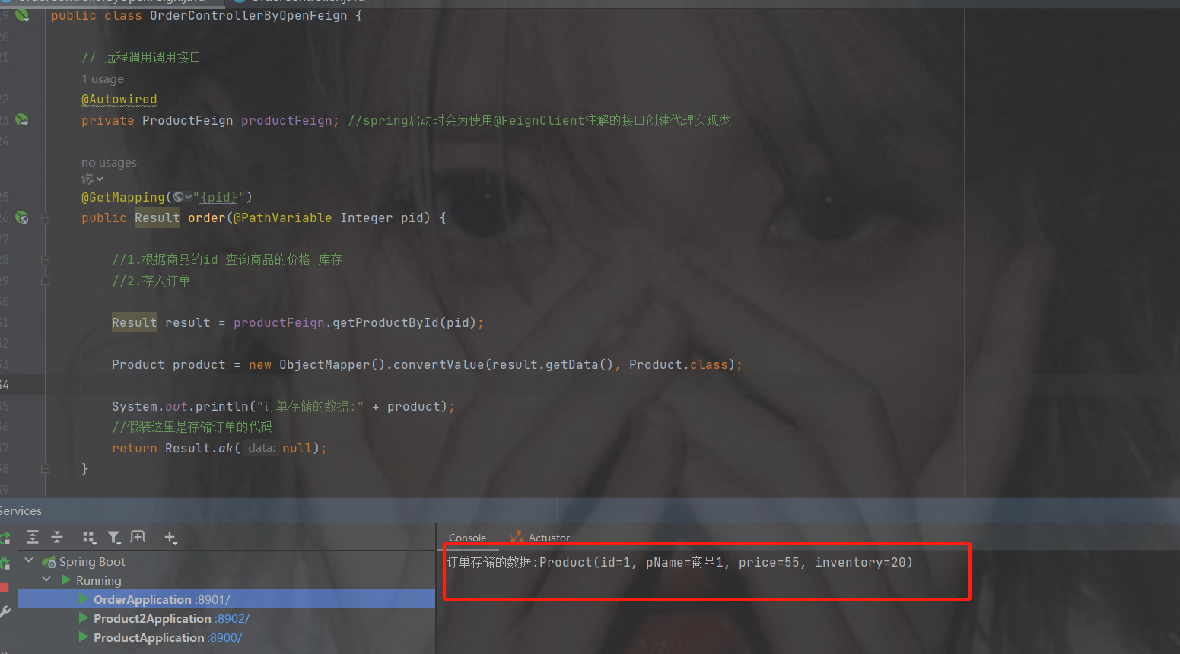
Task: Click the @Autowired annotation
Action: point(119,100)
